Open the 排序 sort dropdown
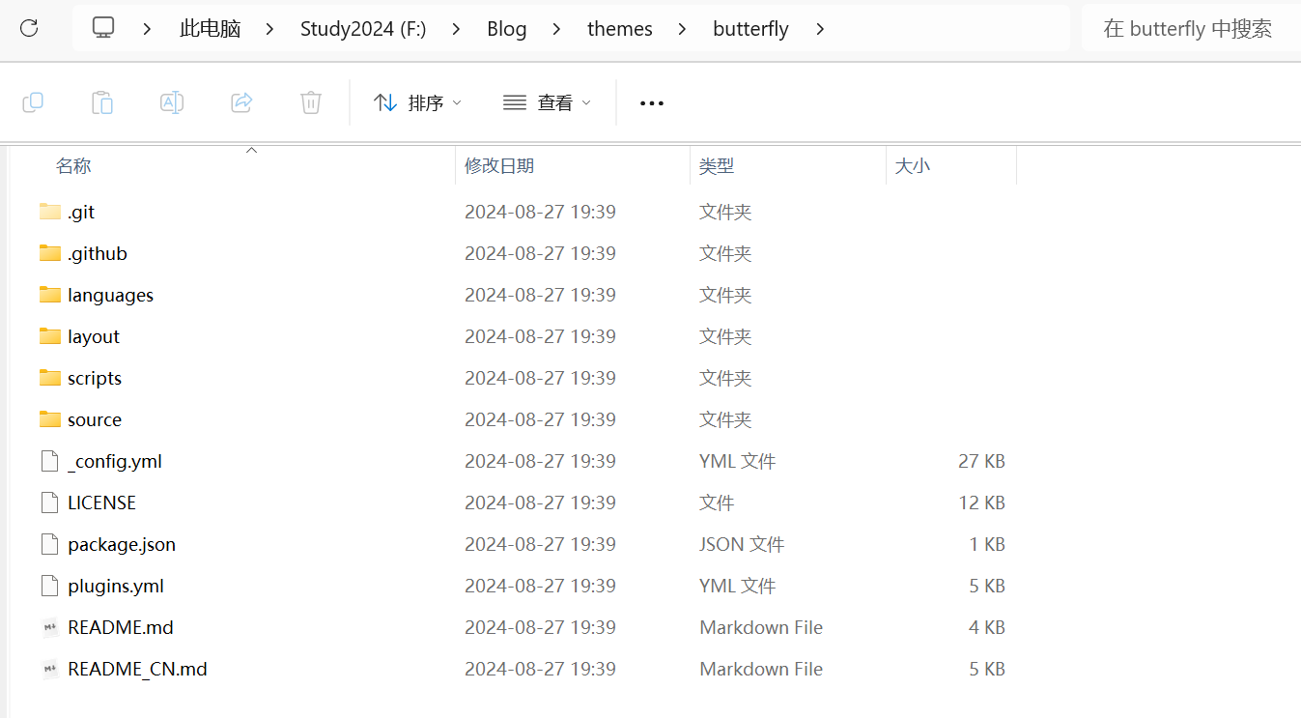This screenshot has height=718, width=1301. click(x=417, y=102)
